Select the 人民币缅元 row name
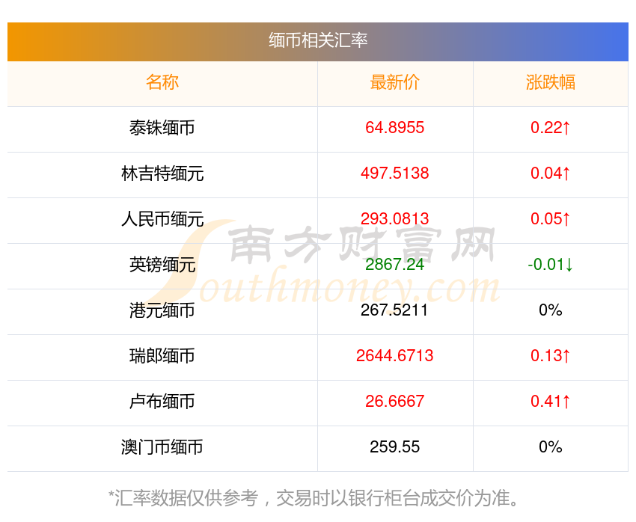This screenshot has height=522, width=636. 162,219
